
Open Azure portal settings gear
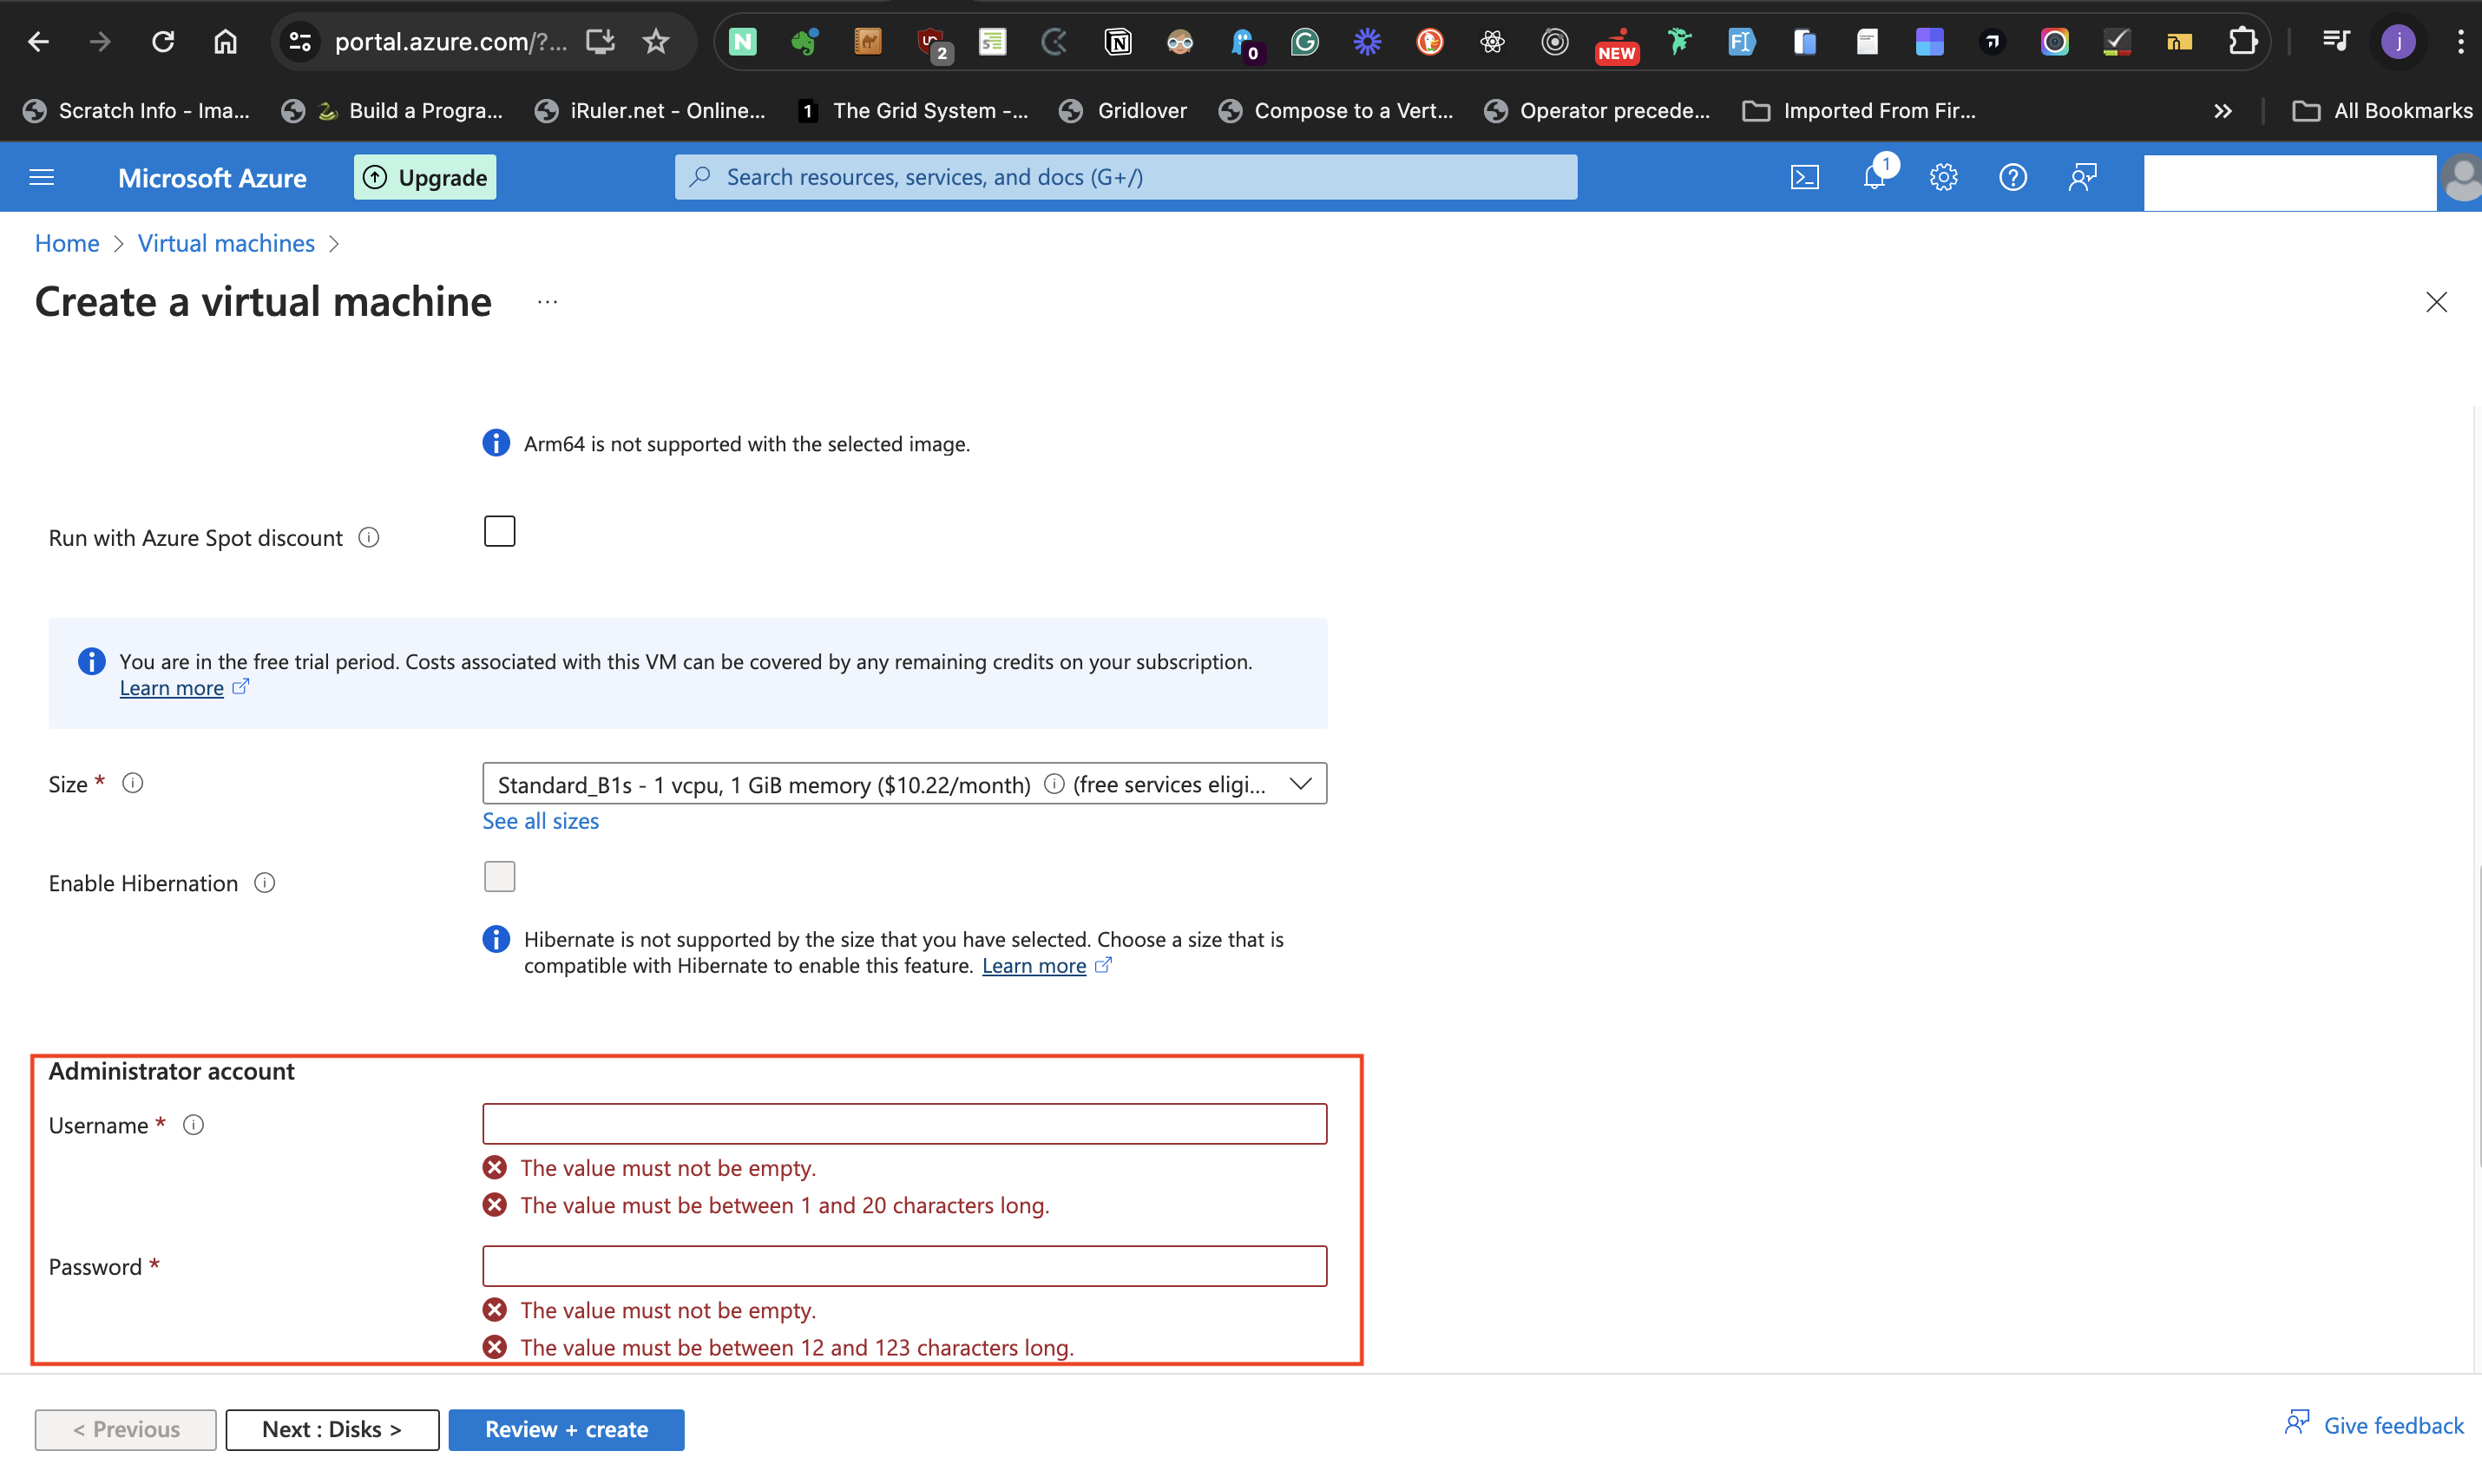(x=1943, y=176)
